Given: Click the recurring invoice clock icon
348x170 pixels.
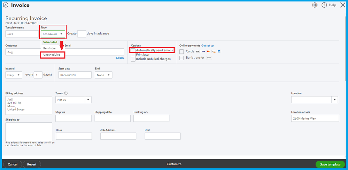Looking at the screenshot, I should [x=6, y=5].
